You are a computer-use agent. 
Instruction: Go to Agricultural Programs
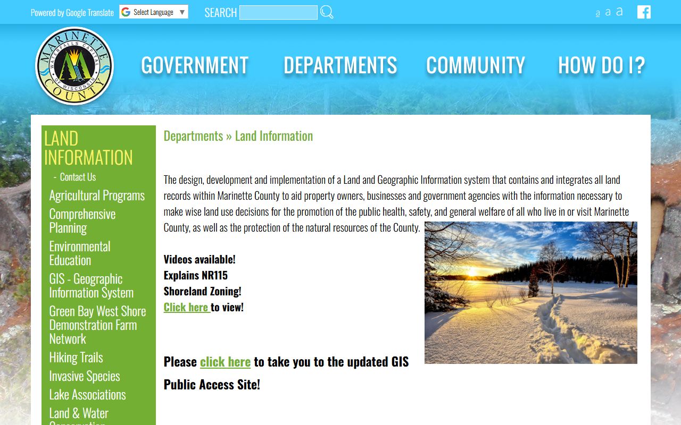pos(97,195)
